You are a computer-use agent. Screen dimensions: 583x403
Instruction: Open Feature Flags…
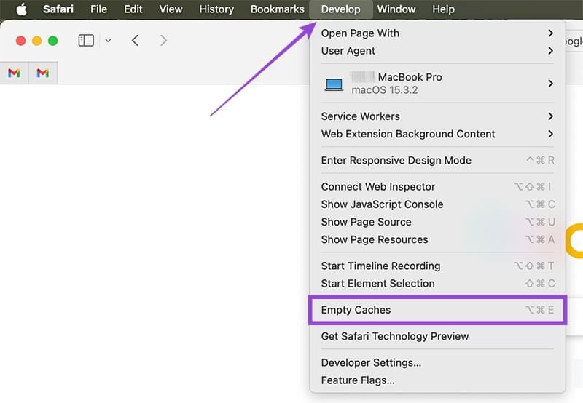(x=438, y=380)
